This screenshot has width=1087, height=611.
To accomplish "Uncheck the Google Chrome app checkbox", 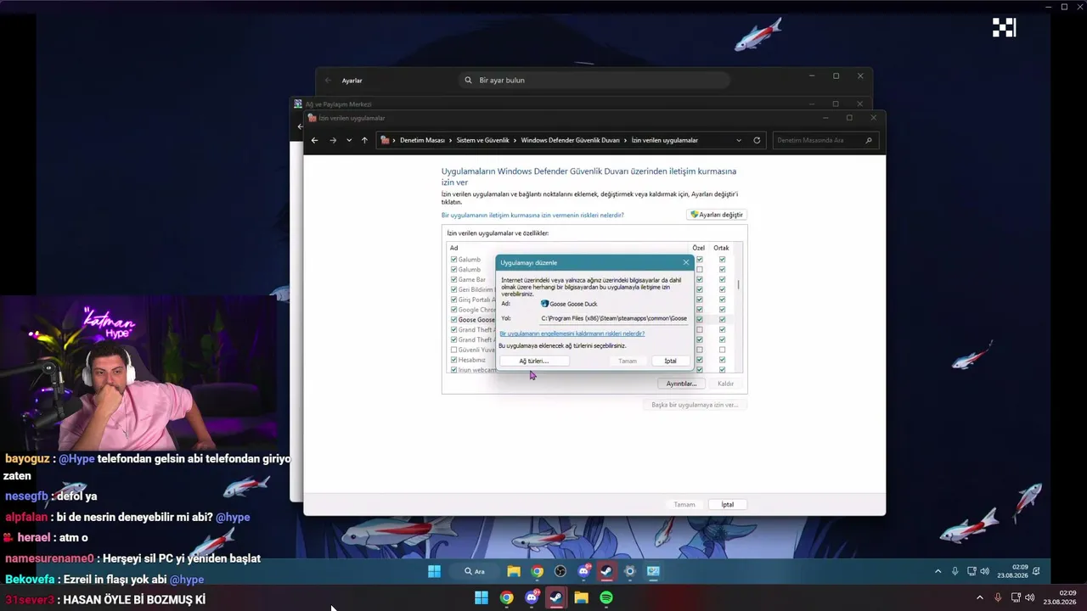I will (453, 310).
